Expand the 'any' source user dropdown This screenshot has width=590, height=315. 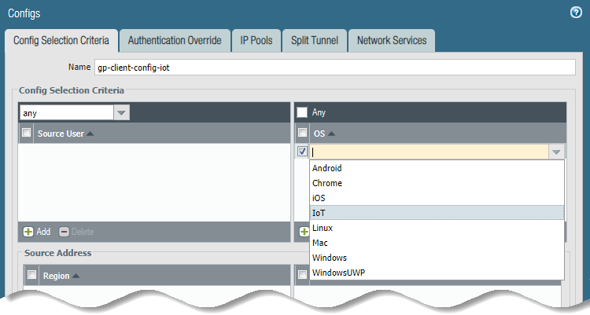[x=121, y=113]
